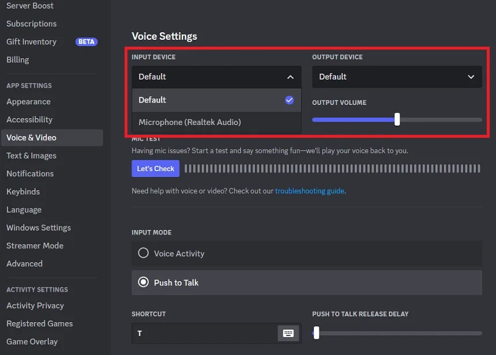The height and width of the screenshot is (355, 496).
Task: Switch to Notifications settings
Action: [x=30, y=173]
